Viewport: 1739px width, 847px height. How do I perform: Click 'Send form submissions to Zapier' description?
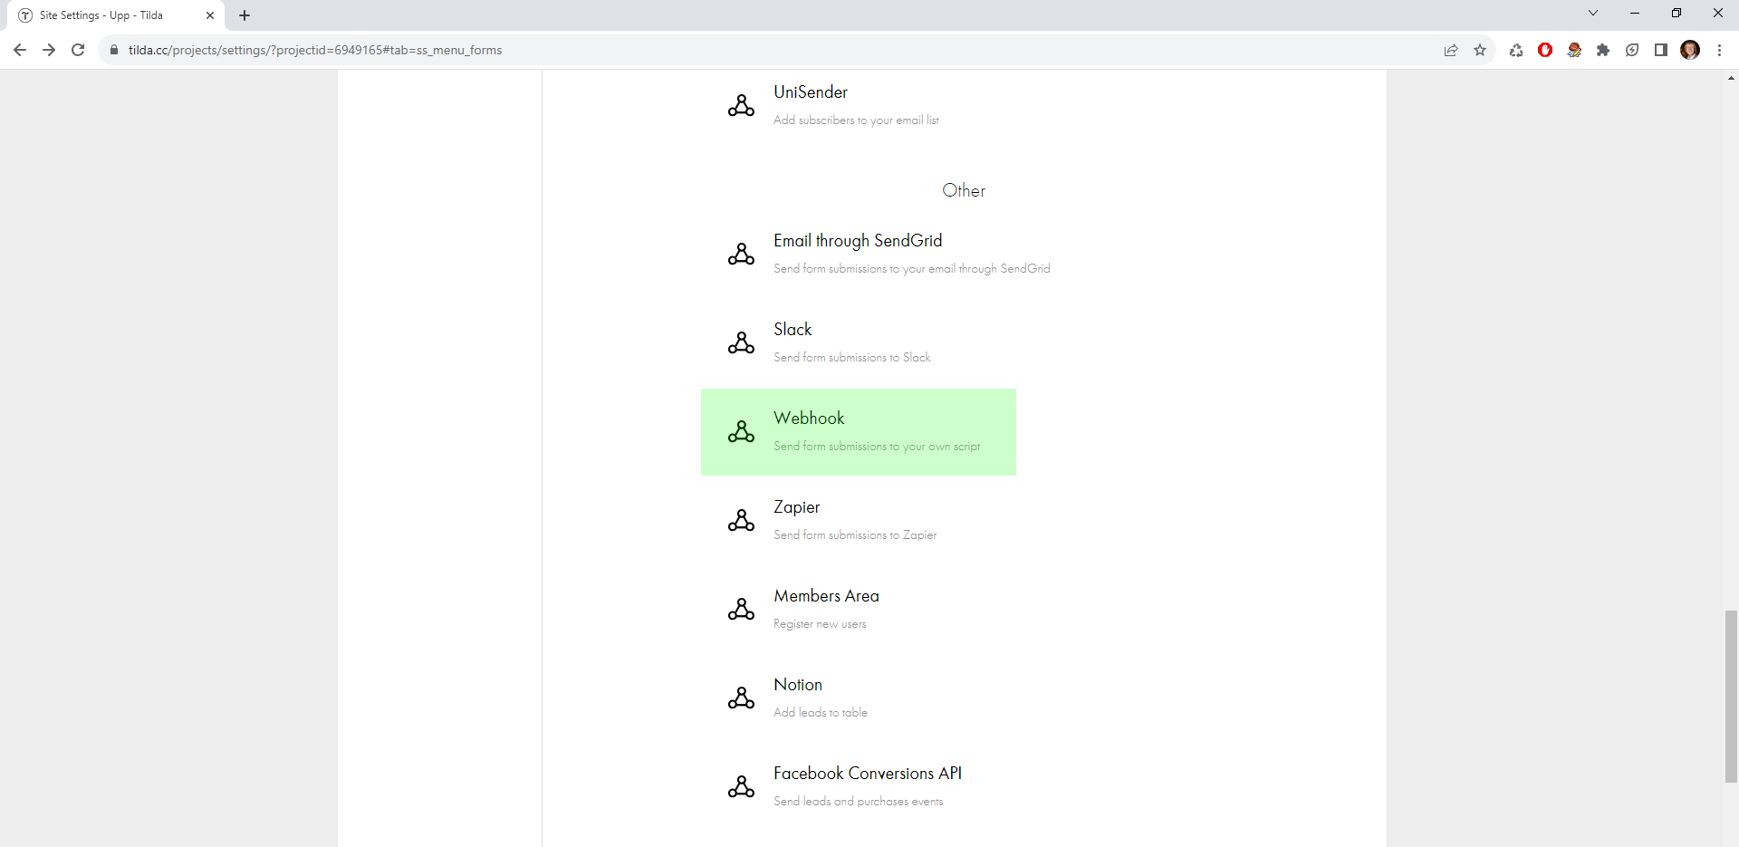click(855, 535)
